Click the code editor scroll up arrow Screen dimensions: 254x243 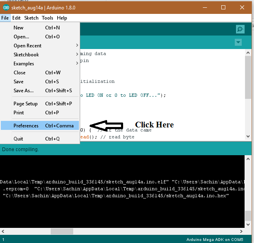click(x=248, y=53)
